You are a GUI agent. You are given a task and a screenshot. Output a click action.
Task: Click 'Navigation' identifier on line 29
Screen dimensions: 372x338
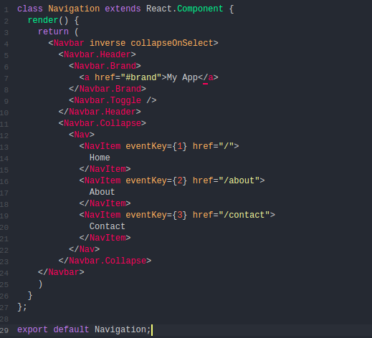120,329
